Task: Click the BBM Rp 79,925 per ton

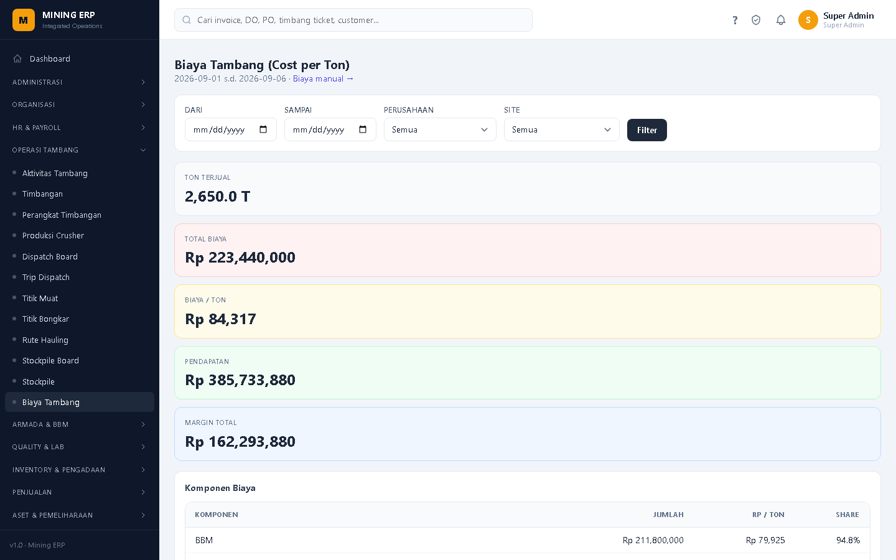Action: coord(765,540)
